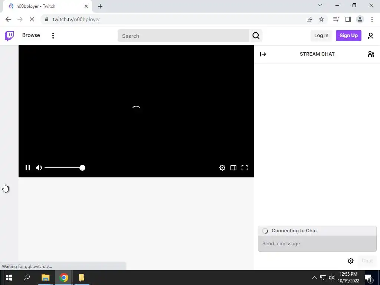
Task: Open the Chrome profile avatar
Action: point(360,19)
